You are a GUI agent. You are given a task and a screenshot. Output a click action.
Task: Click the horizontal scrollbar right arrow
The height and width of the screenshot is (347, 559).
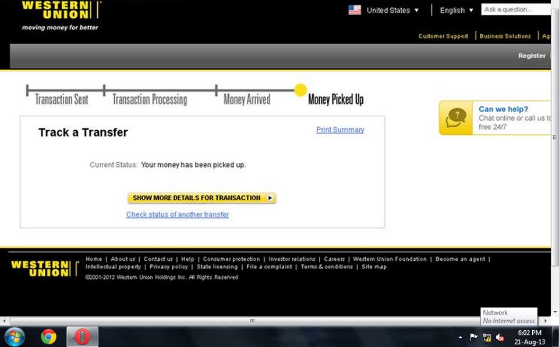pos(546,321)
